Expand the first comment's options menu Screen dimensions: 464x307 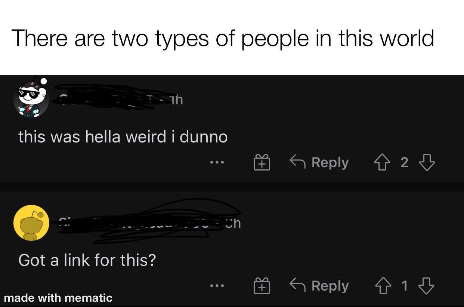coord(217,162)
